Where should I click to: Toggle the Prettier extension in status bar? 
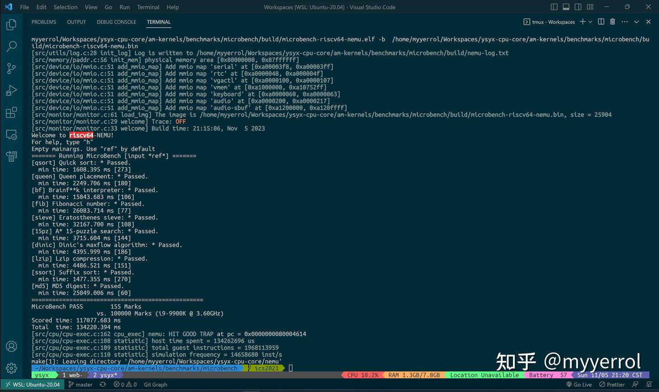pyautogui.click(x=612, y=384)
